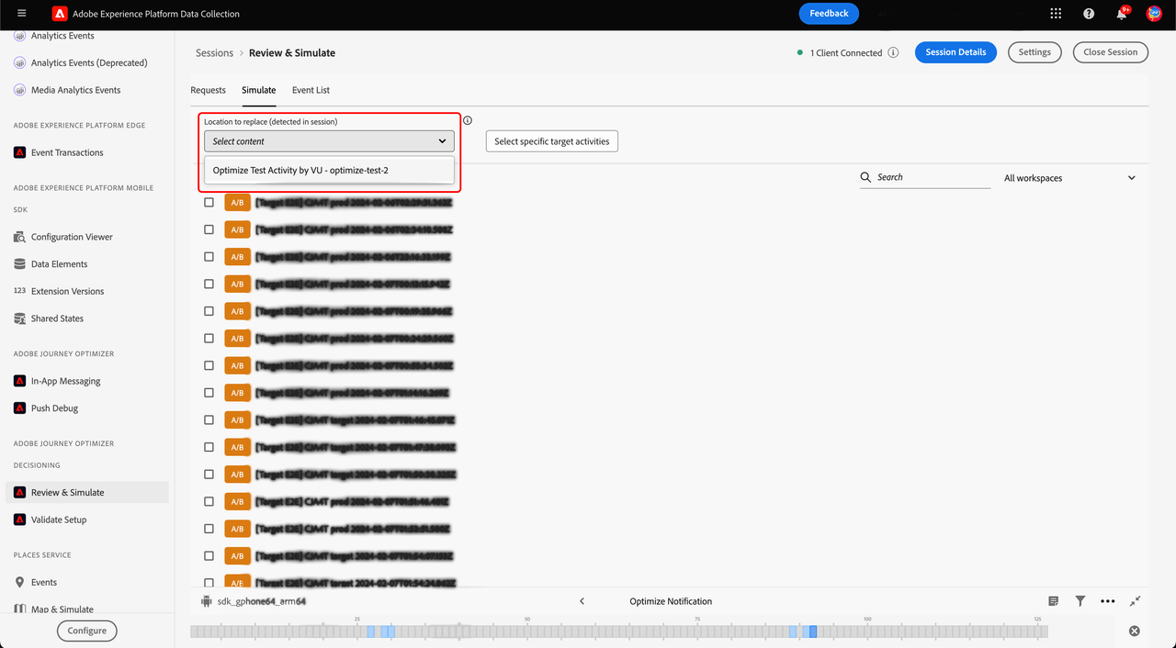Screen dimensions: 1176x648
Task: Click the search magnifier icon
Action: tap(865, 177)
